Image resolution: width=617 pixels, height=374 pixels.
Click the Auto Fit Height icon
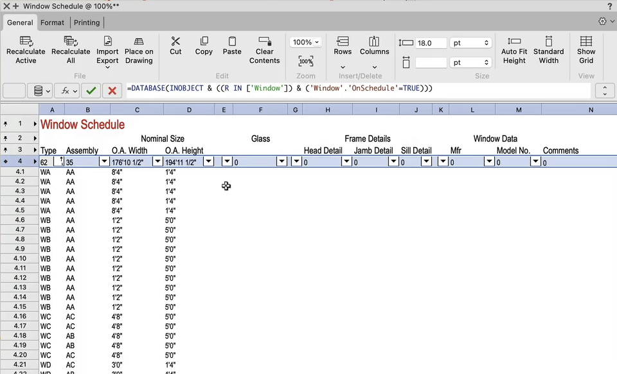pyautogui.click(x=514, y=42)
